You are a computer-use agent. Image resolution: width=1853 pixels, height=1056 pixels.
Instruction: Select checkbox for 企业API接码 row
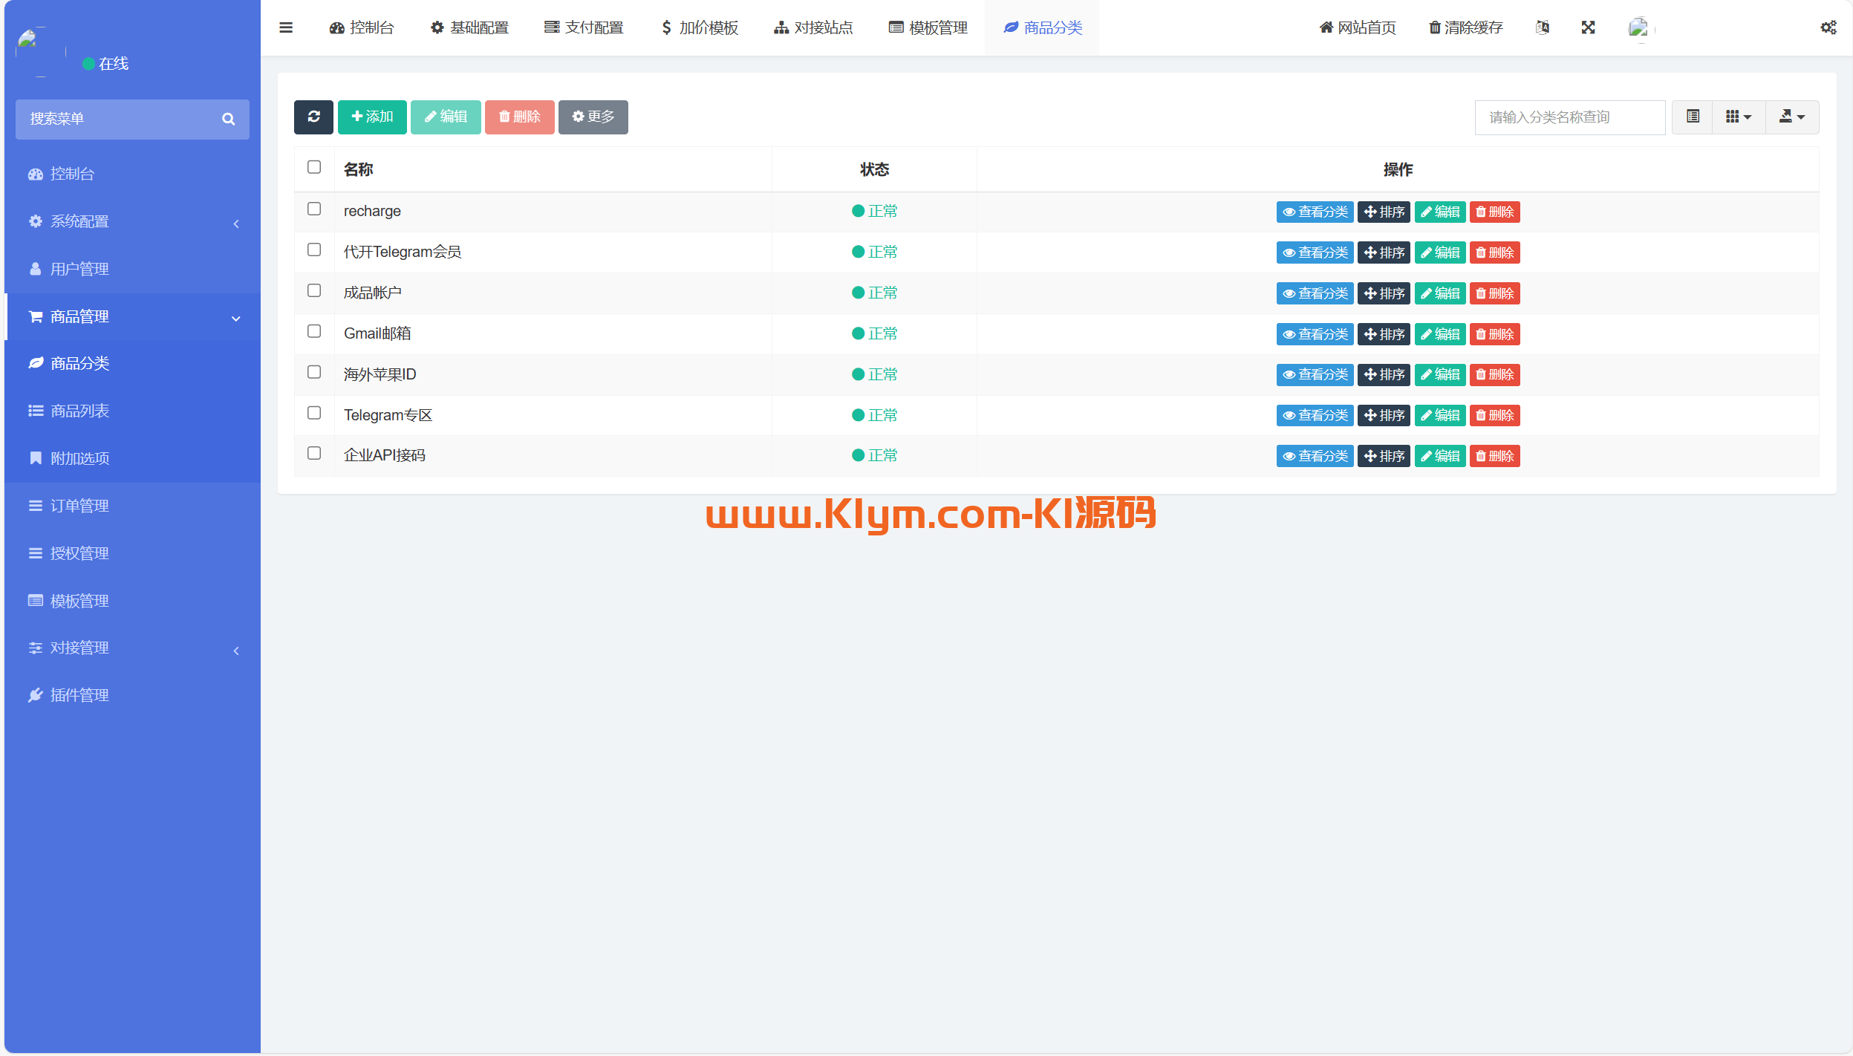click(314, 453)
